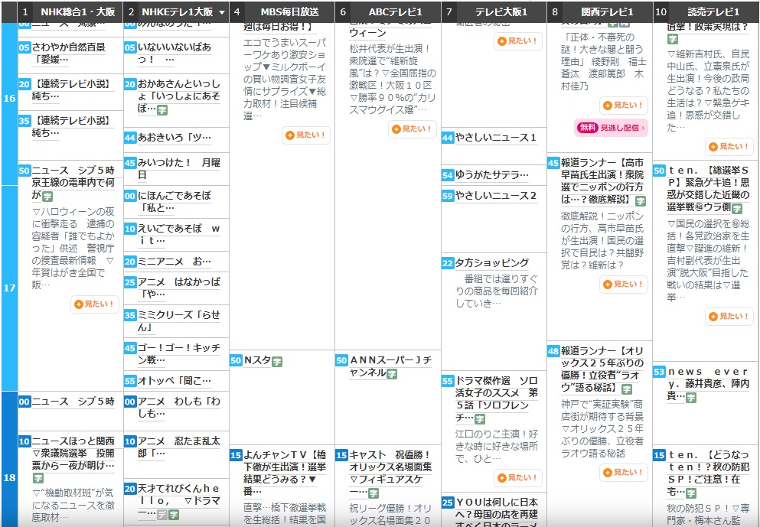
Task: Click 見たい! under ABC 松井代表が生出演 description
Action: tap(412, 128)
